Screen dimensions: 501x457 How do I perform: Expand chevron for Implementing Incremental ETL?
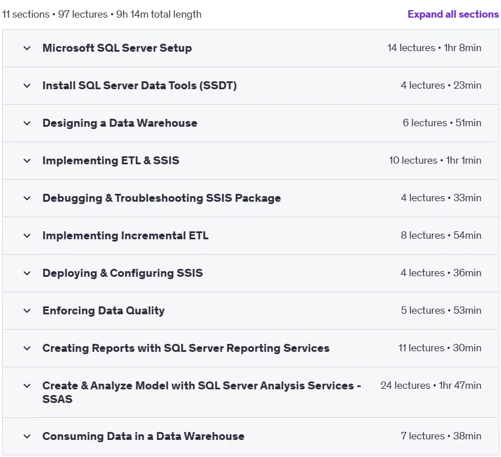[27, 236]
